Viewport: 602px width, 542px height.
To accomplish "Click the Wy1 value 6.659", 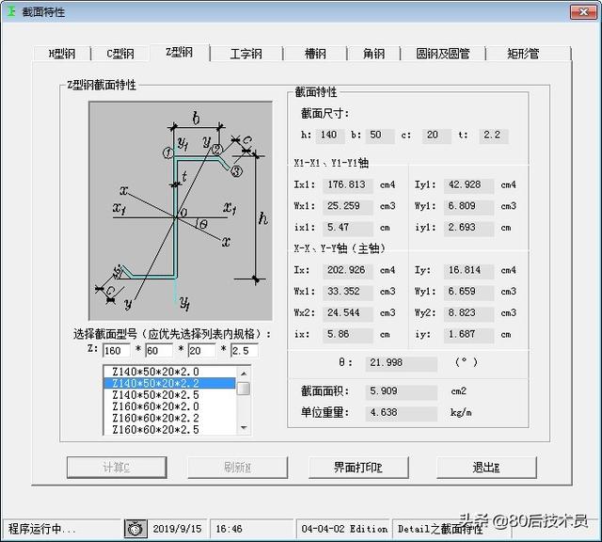I will coord(468,292).
